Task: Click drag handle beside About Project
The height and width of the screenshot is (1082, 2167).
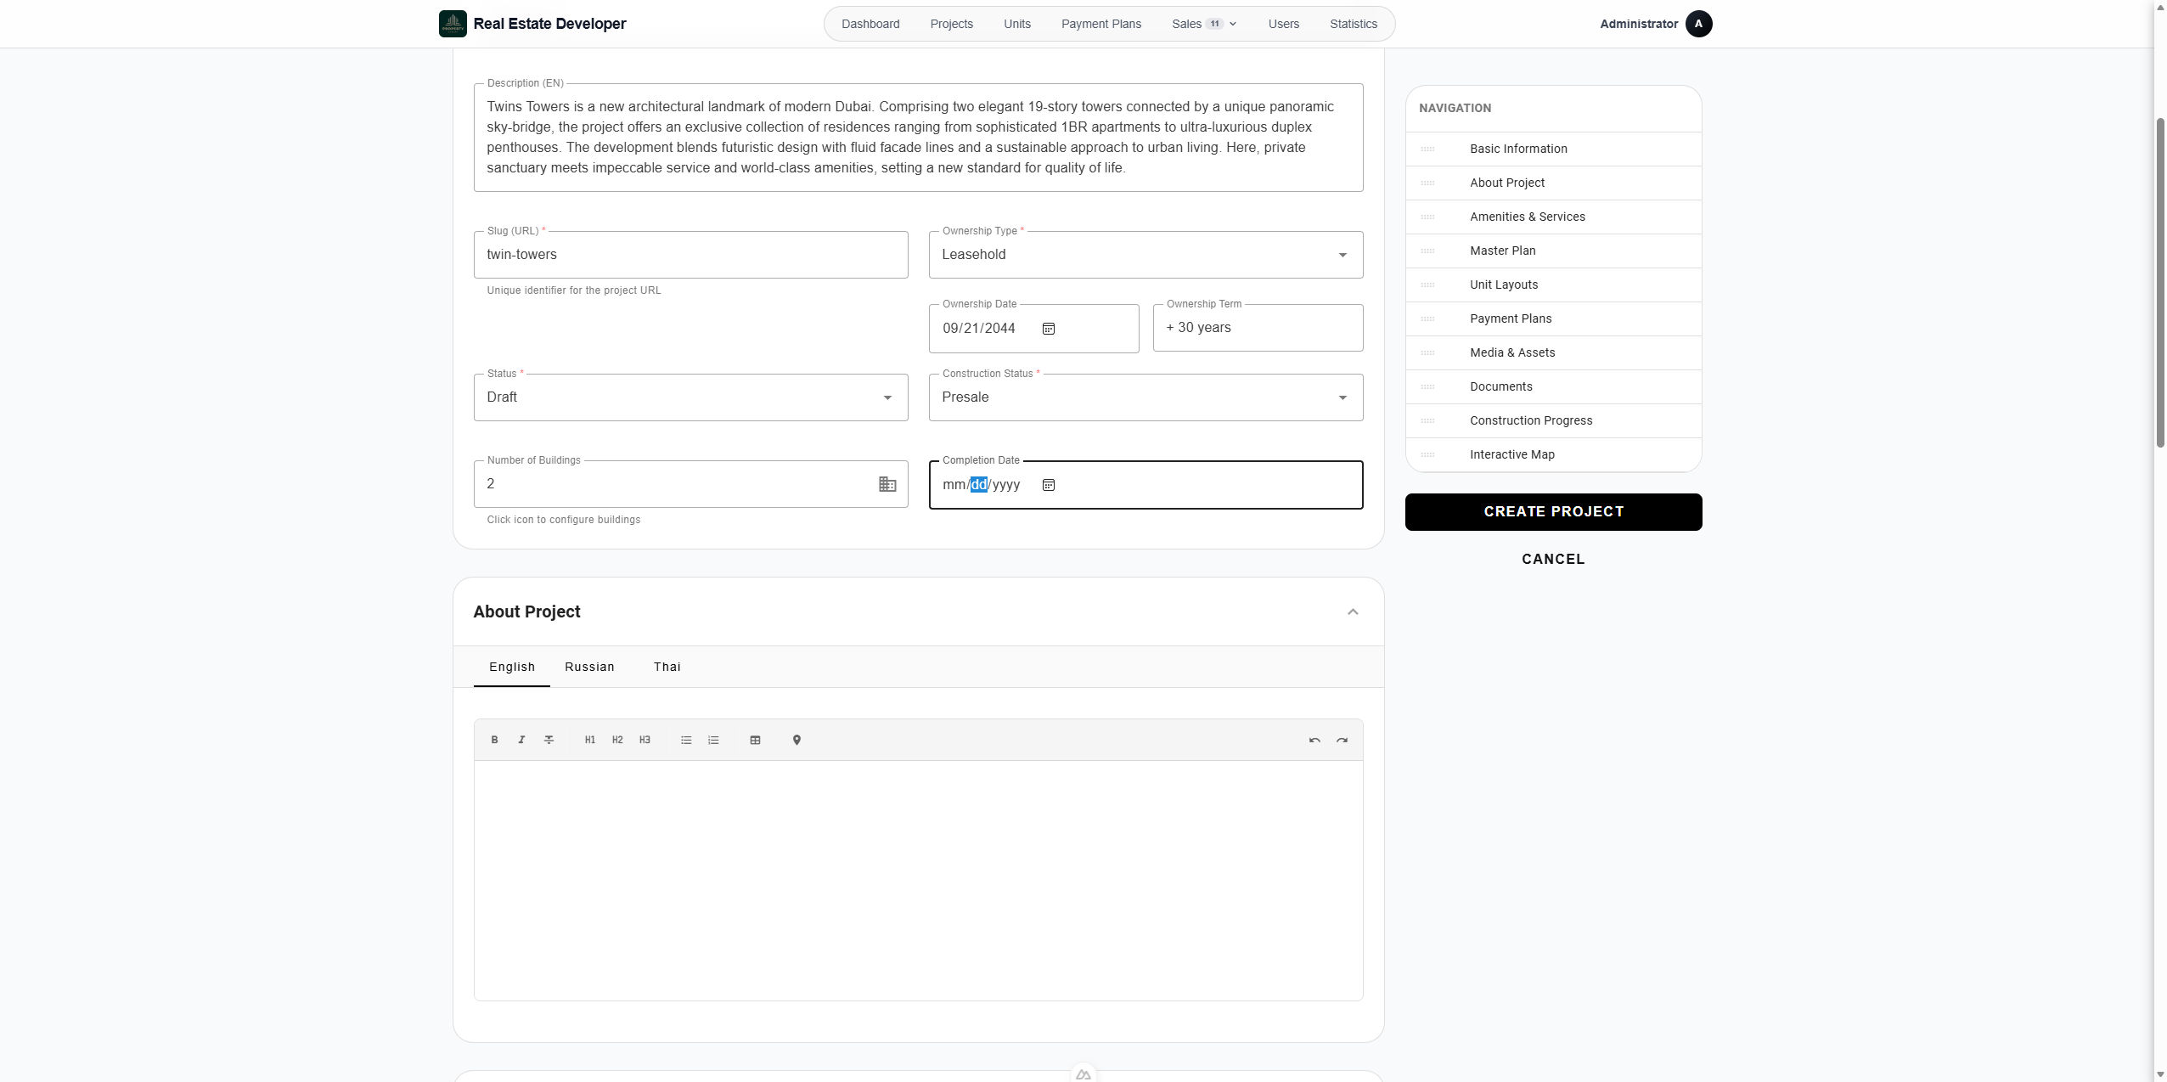Action: (x=1427, y=183)
